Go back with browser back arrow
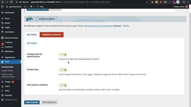Viewport: 191px width, 107px height. [x=3, y=2]
